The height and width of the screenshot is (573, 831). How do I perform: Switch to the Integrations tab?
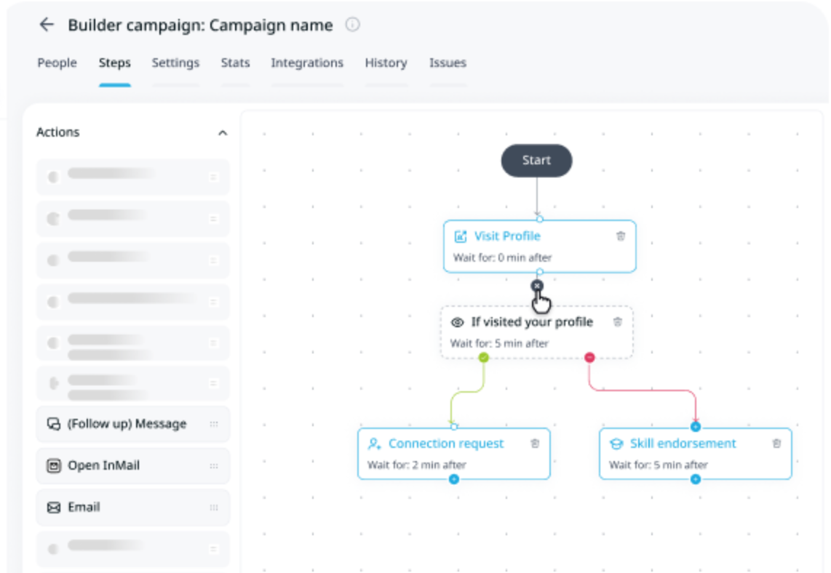306,63
